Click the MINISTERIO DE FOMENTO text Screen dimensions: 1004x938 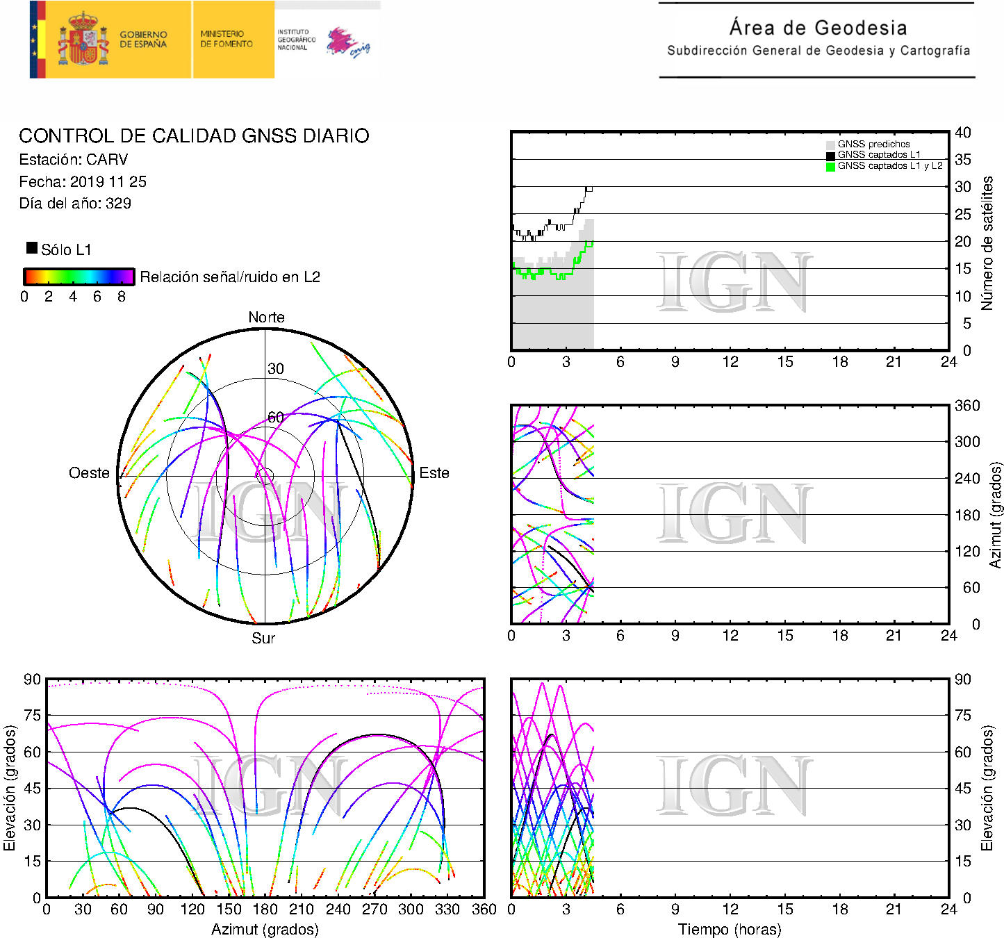click(x=227, y=39)
